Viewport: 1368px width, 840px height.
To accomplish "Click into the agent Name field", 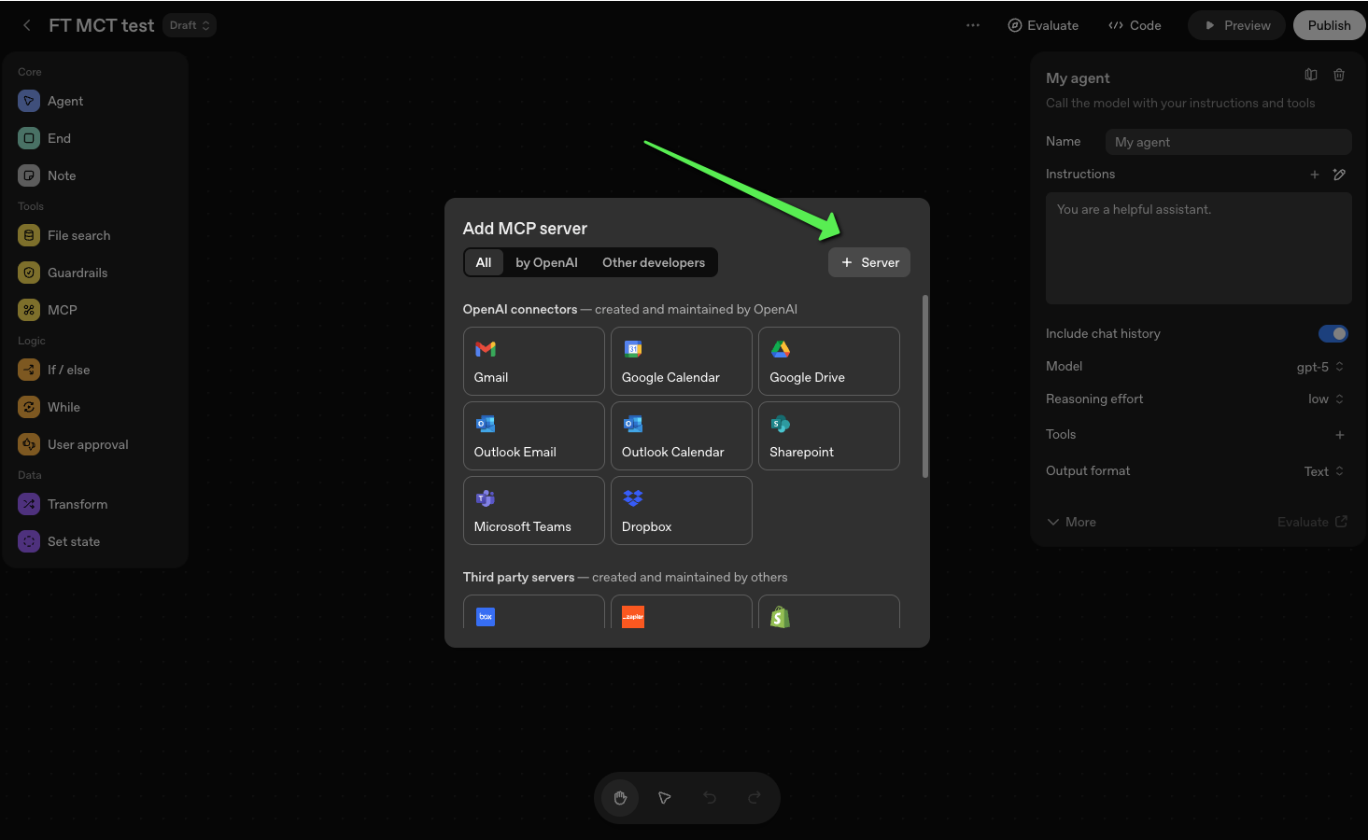I will point(1227,142).
